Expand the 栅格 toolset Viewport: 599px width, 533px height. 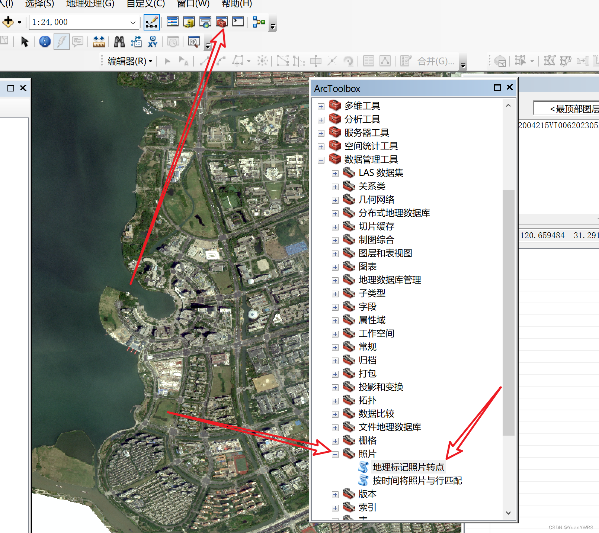pos(335,441)
